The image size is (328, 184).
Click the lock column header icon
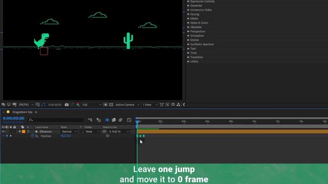point(15,127)
